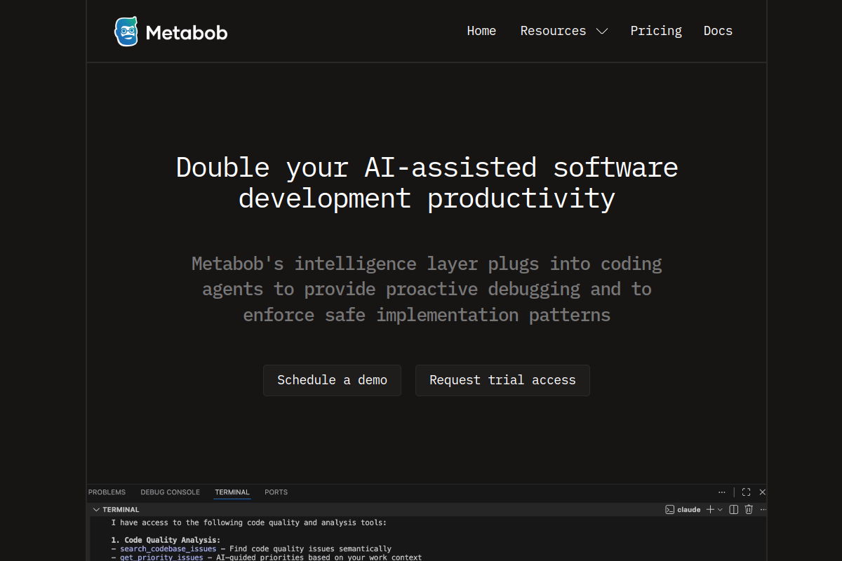
Task: Select the TERMINAL panel tab
Action: (232, 492)
